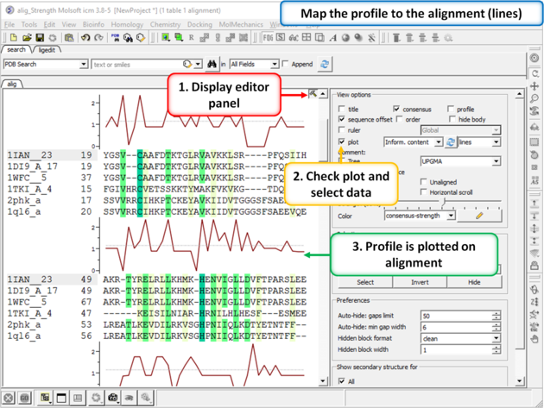Click the refresh icon next to Inform. content
This screenshot has height=408, width=544.
(450, 141)
